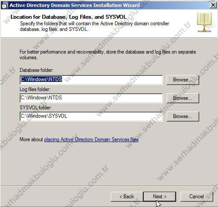Click the open book directory icon
The image size is (218, 207).
coord(204,22)
